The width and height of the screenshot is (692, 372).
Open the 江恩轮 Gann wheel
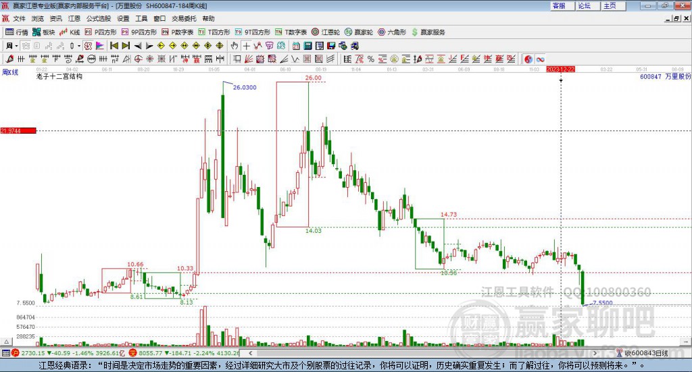pos(326,32)
